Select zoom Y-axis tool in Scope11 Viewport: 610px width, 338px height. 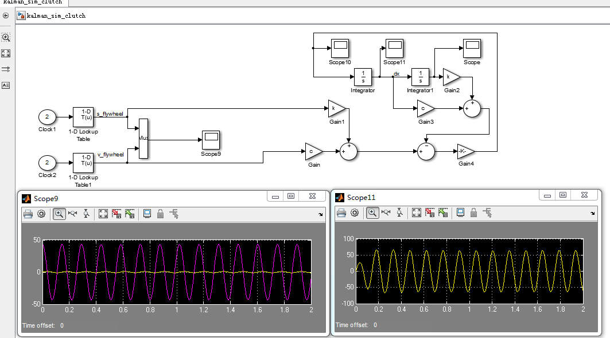pos(399,213)
